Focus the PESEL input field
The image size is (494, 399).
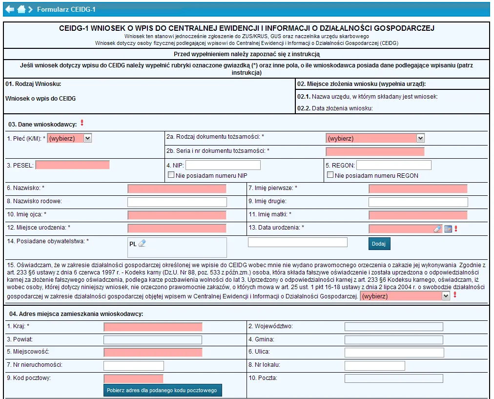click(72, 165)
